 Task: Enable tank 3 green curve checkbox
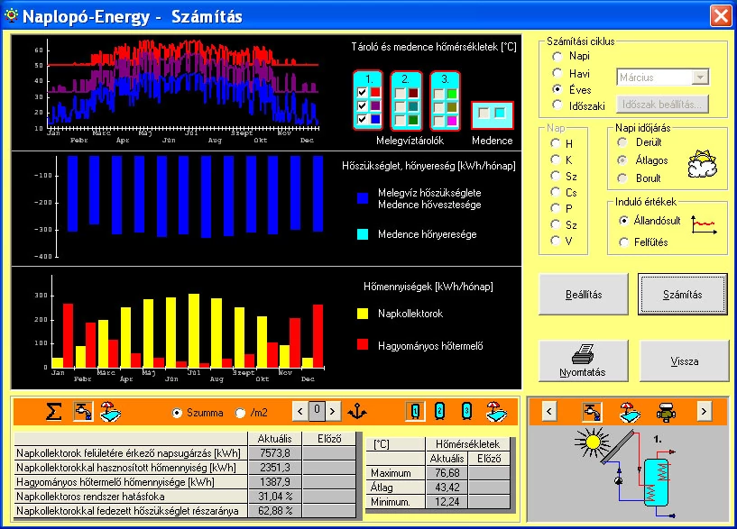(439, 94)
